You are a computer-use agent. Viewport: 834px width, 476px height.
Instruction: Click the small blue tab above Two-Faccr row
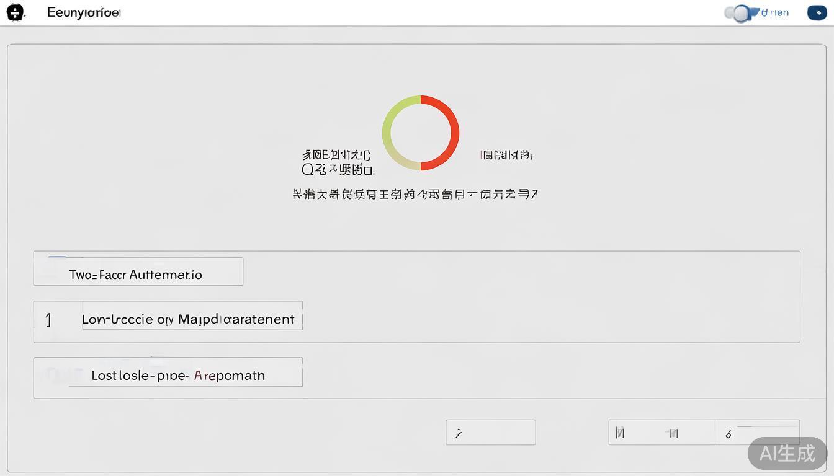point(57,257)
